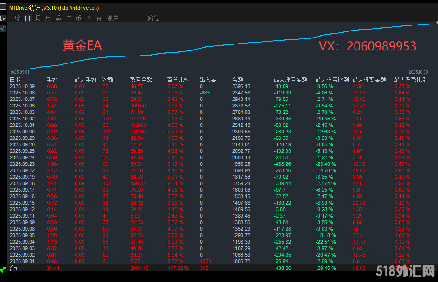Image resolution: width=438 pixels, height=282 pixels.
Task: Open the 币 currency tab
Action: tap(79, 18)
